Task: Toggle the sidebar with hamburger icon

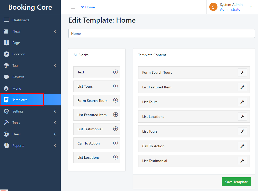Action: click(73, 7)
